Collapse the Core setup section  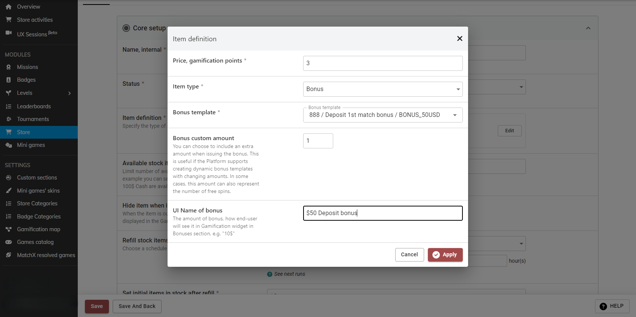pyautogui.click(x=588, y=28)
